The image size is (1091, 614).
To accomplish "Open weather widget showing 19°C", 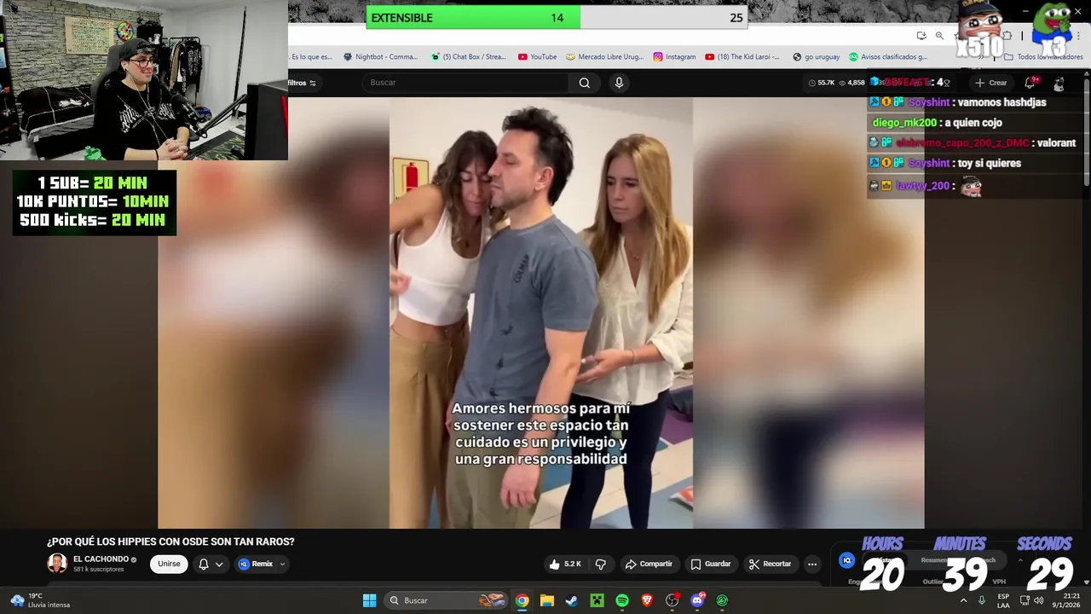I will click(x=40, y=600).
